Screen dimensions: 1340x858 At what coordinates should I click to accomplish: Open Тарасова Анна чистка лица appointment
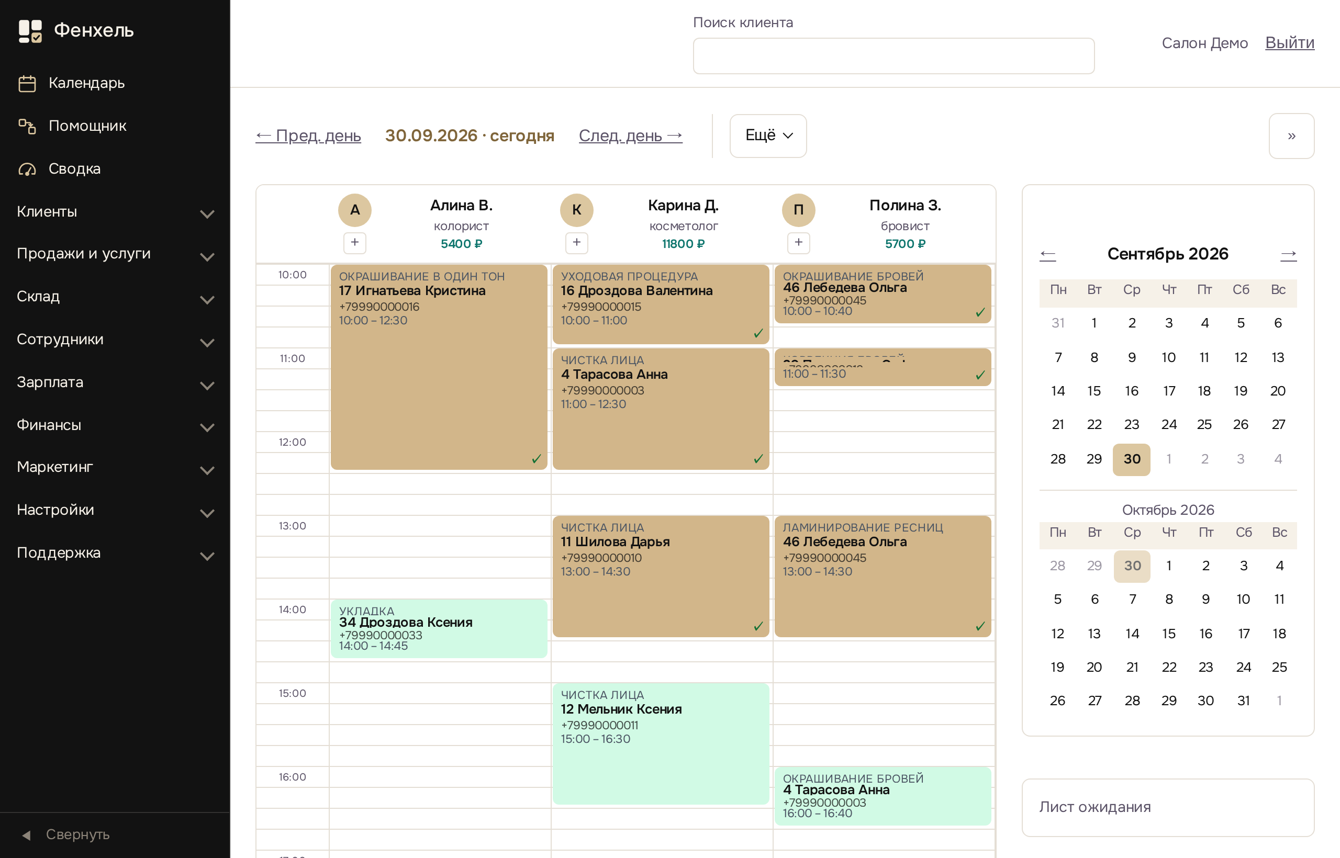[x=661, y=409]
